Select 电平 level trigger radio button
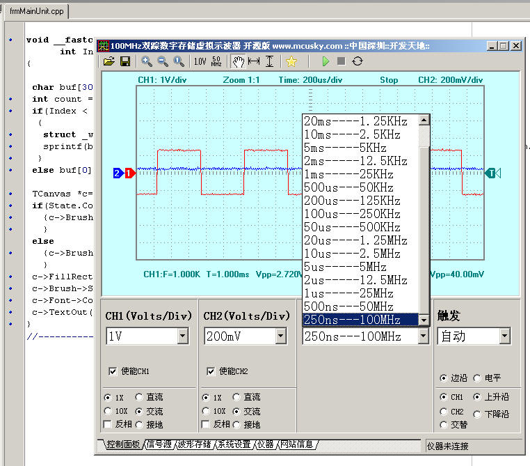 point(477,378)
